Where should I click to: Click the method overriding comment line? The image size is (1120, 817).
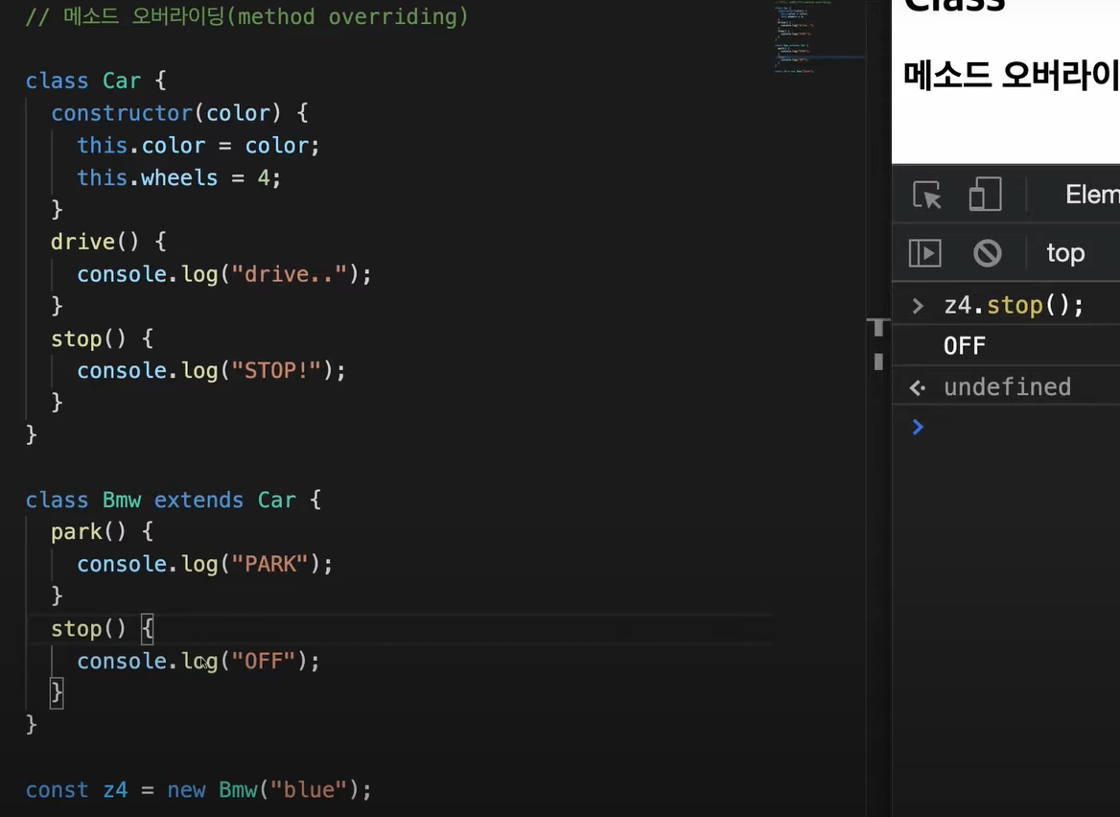click(x=247, y=16)
